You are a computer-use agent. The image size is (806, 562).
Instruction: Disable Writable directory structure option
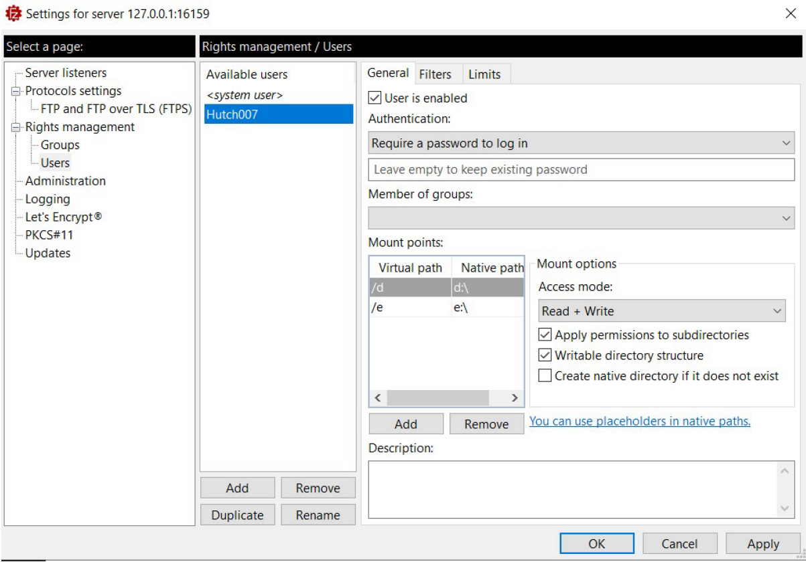click(545, 356)
